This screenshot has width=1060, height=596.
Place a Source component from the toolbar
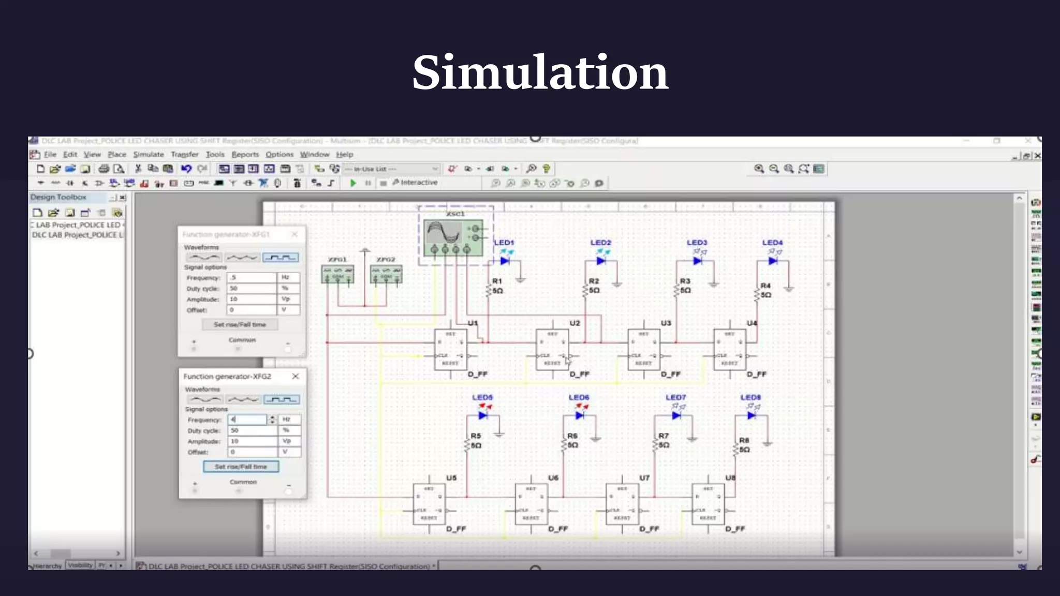[41, 183]
